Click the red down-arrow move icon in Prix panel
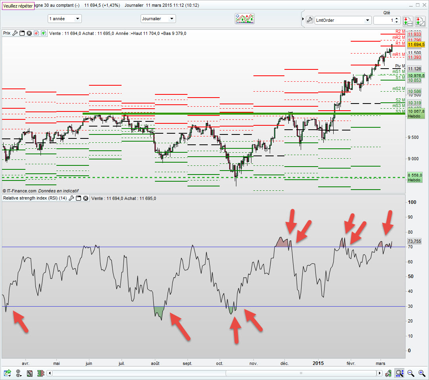Screen dimensions: 429x380 point(36,33)
